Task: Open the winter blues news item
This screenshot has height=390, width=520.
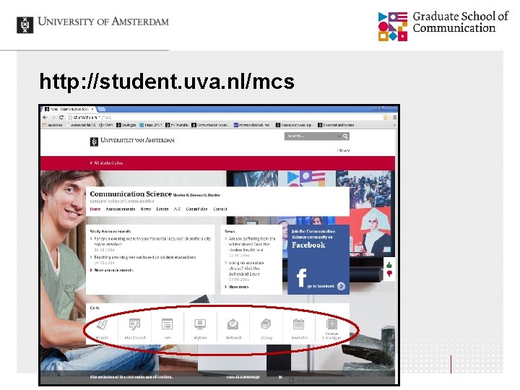Action: pyautogui.click(x=252, y=244)
